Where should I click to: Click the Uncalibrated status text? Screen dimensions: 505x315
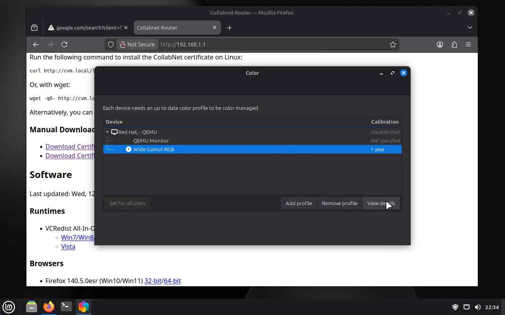[x=385, y=132]
